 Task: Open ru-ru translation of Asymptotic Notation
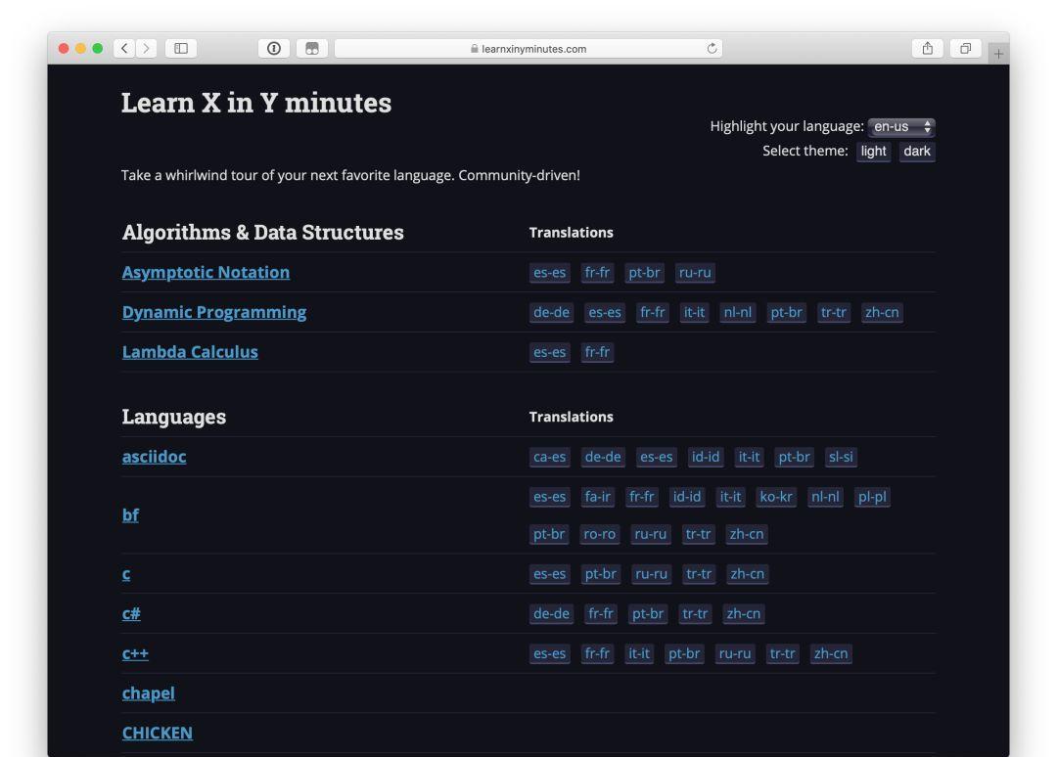(x=695, y=273)
